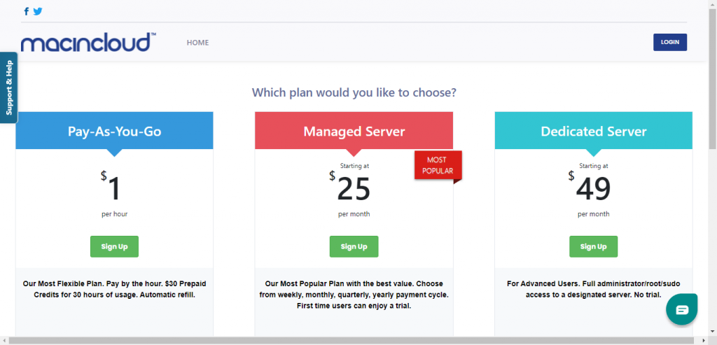Image resolution: width=717 pixels, height=345 pixels.
Task: Click the Pay-As-You-Go plan header
Action: coord(114,131)
